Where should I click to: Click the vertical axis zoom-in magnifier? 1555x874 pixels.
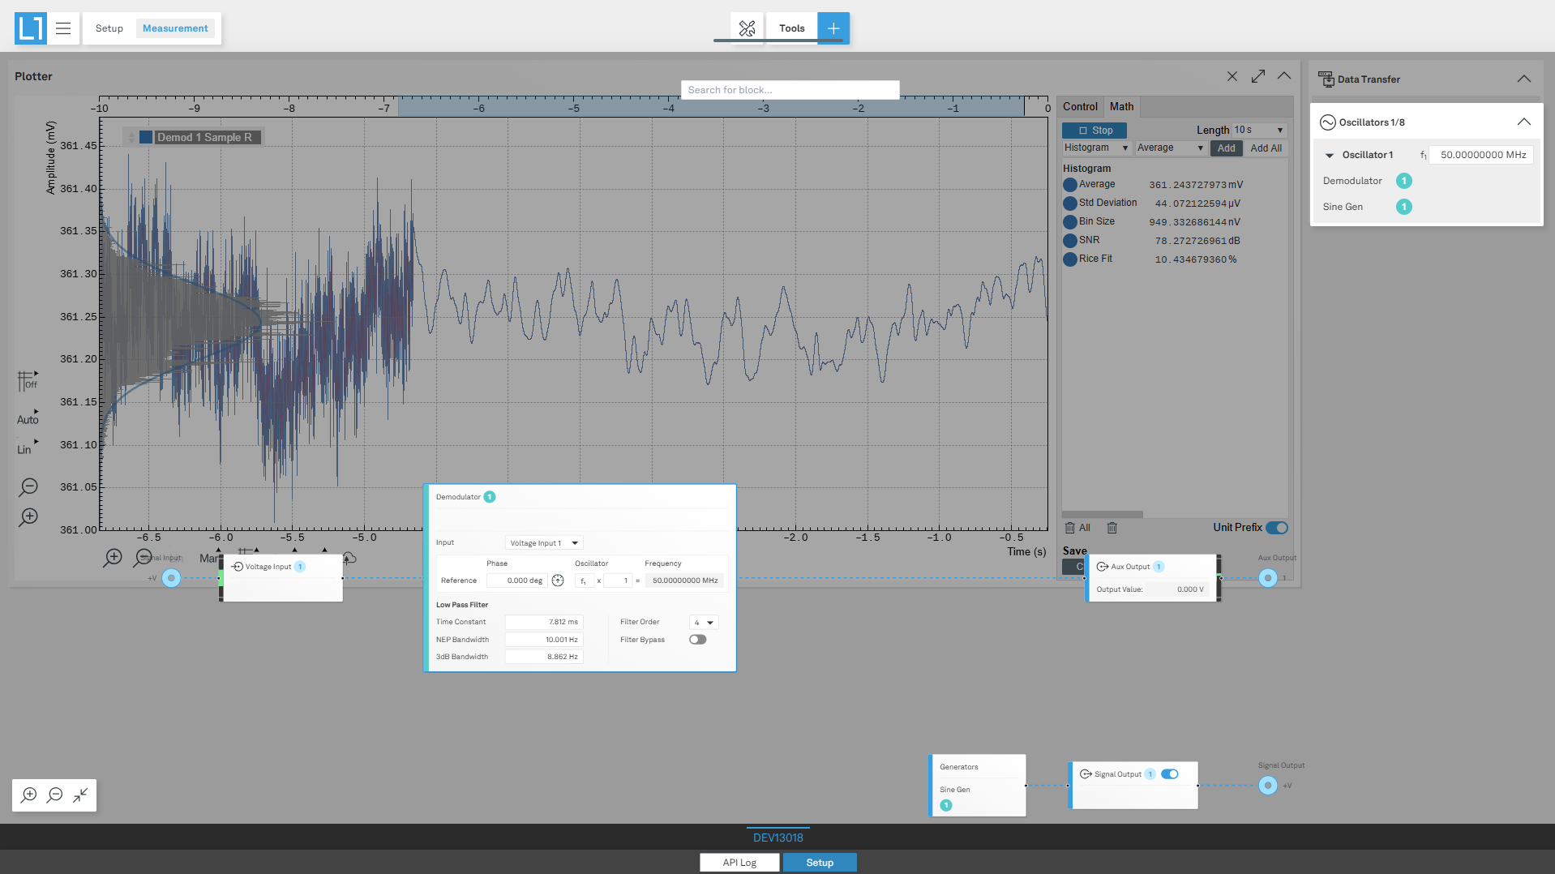coord(28,517)
